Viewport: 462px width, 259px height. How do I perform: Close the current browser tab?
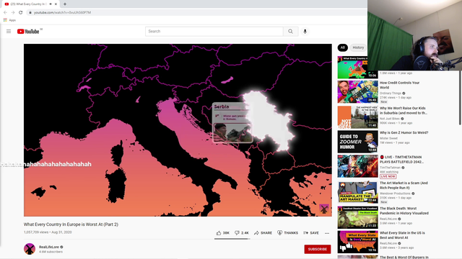(x=56, y=4)
